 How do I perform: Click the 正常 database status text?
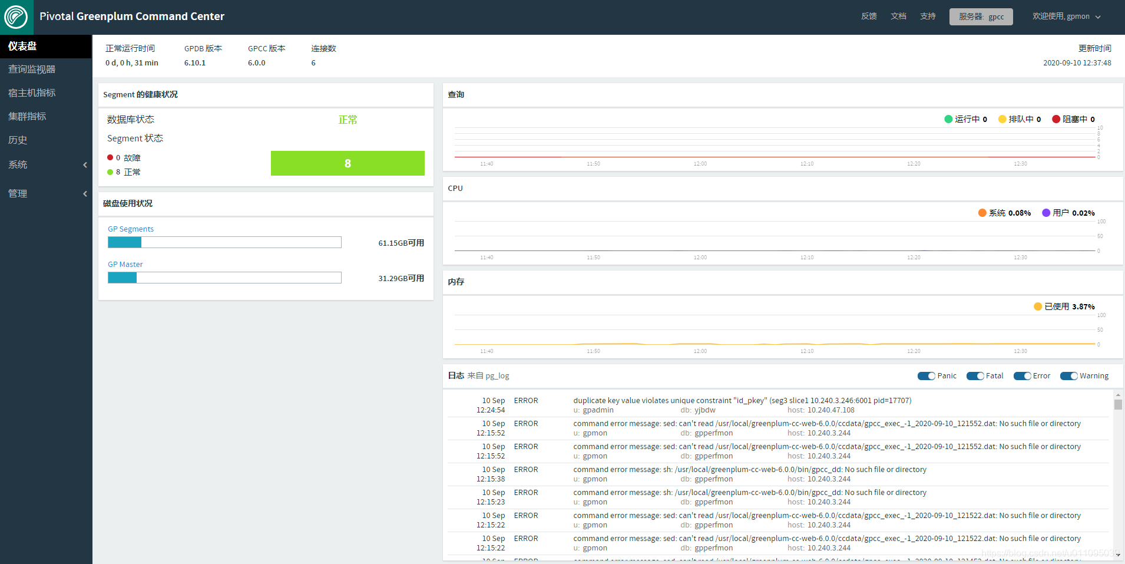point(348,120)
